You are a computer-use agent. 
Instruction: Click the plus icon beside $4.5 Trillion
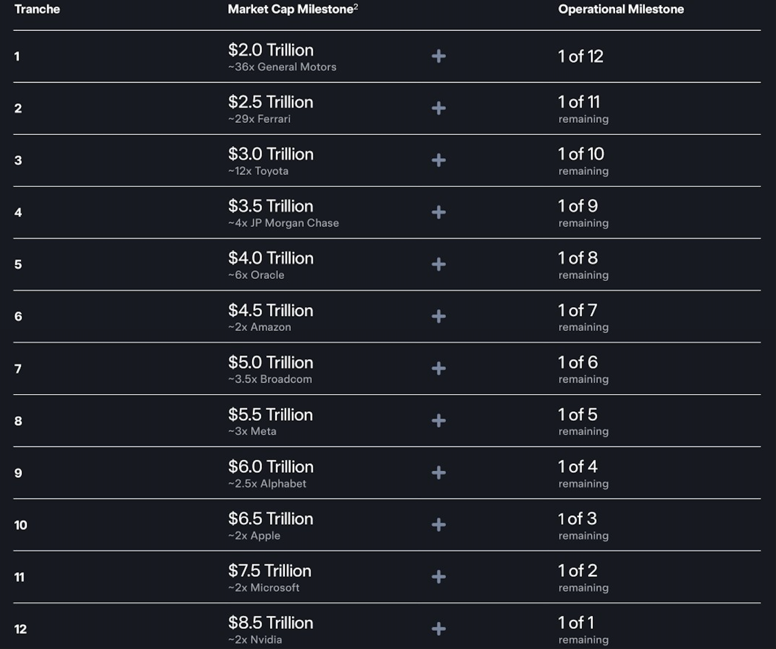pos(439,316)
